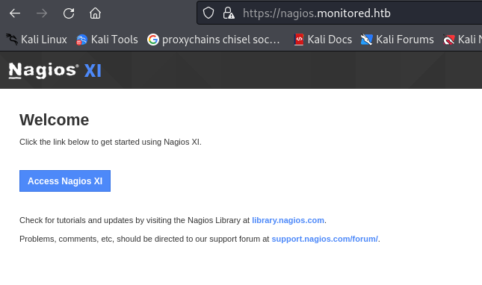Click the browser forward arrow

(42, 13)
